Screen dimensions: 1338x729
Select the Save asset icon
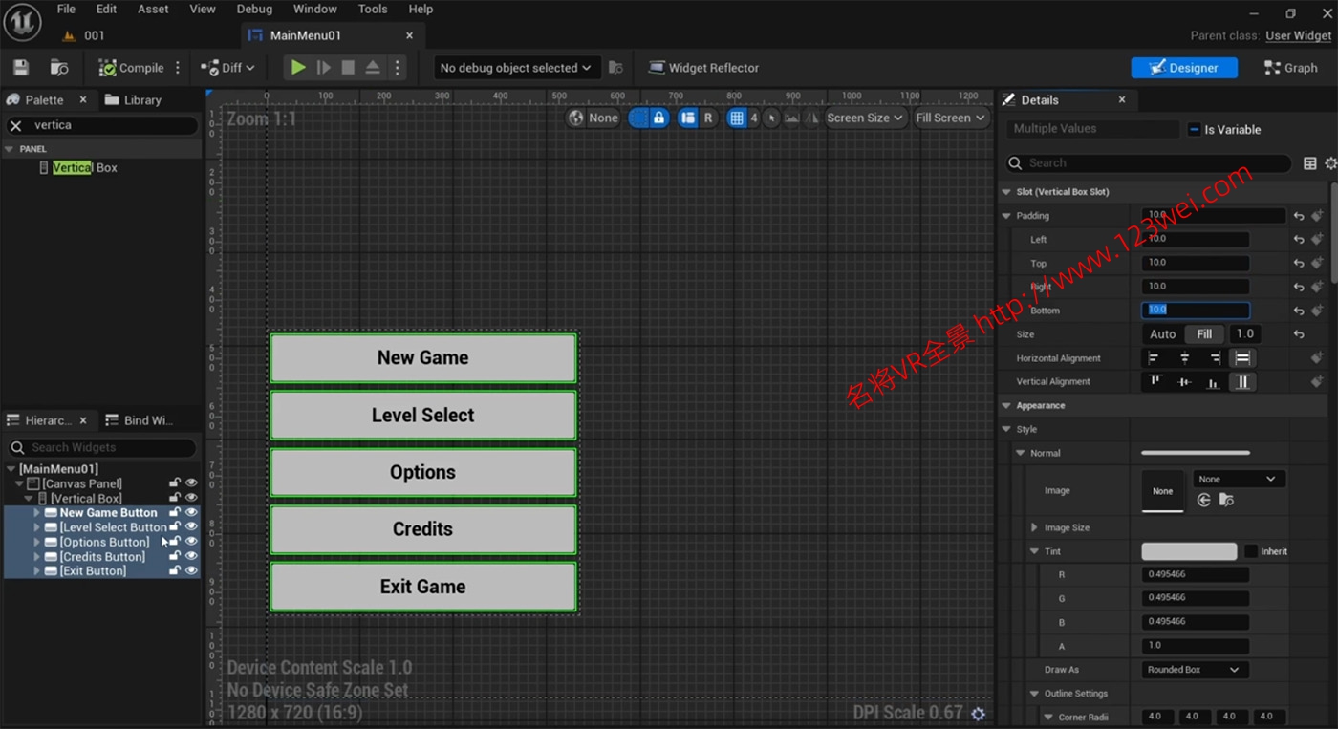click(x=20, y=67)
